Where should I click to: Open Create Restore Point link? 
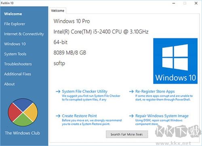(79, 116)
